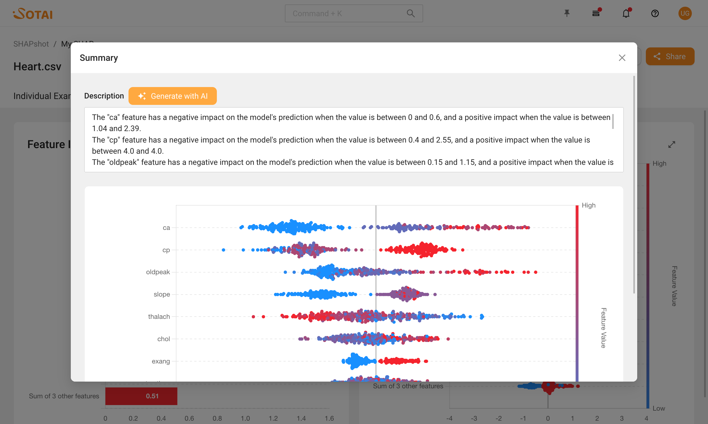Switch to the Individual Examples tab
This screenshot has height=424, width=708.
(x=42, y=96)
